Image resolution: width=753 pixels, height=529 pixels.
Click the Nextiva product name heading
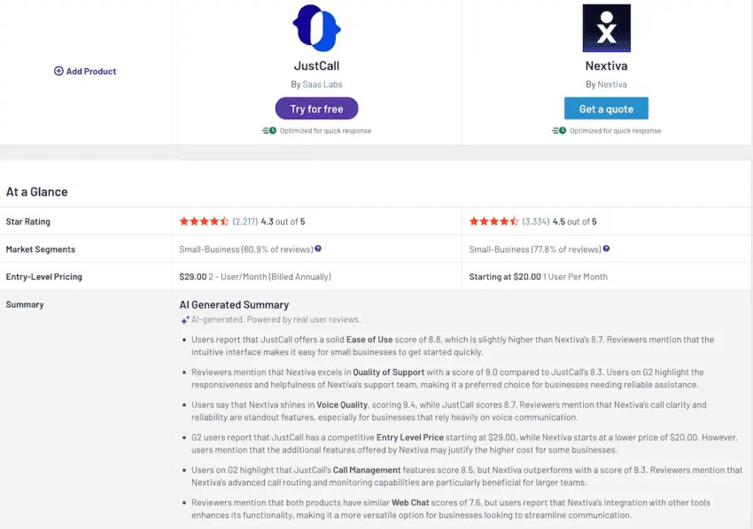(606, 65)
